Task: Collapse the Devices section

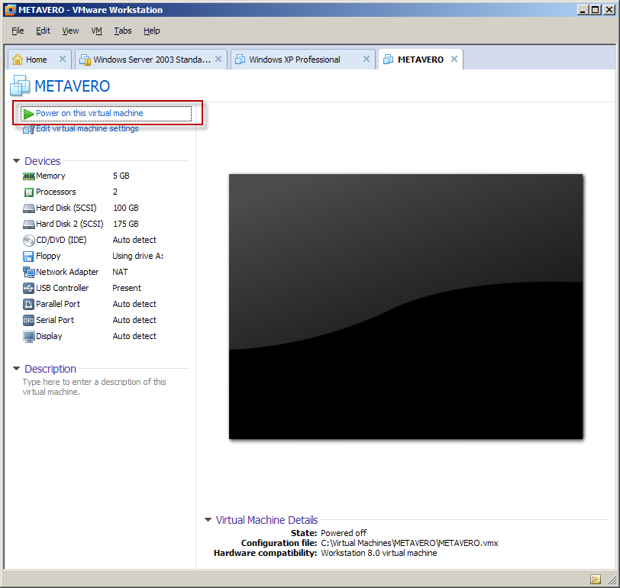Action: (17, 160)
